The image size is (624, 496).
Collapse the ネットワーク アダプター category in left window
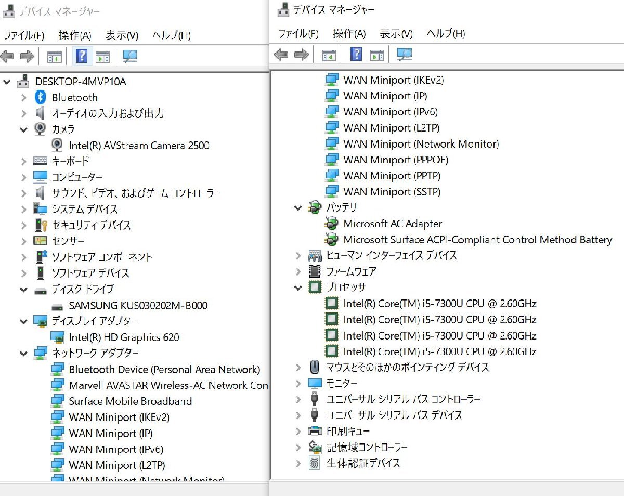[23, 354]
